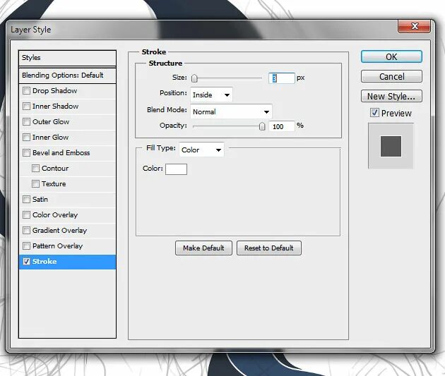
Task: Open Pattern Overlay settings by its label
Action: 58,246
